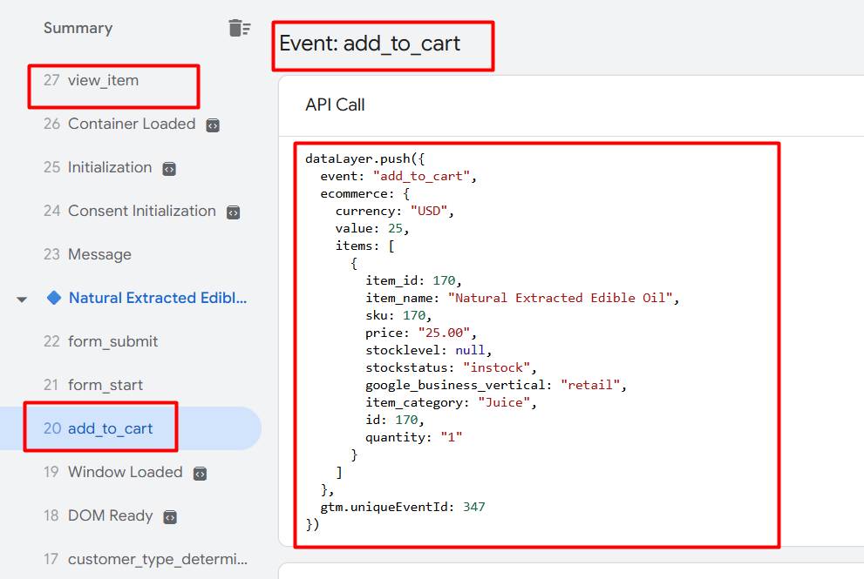Image resolution: width=864 pixels, height=579 pixels.
Task: Open the Summary view
Action: pos(78,28)
